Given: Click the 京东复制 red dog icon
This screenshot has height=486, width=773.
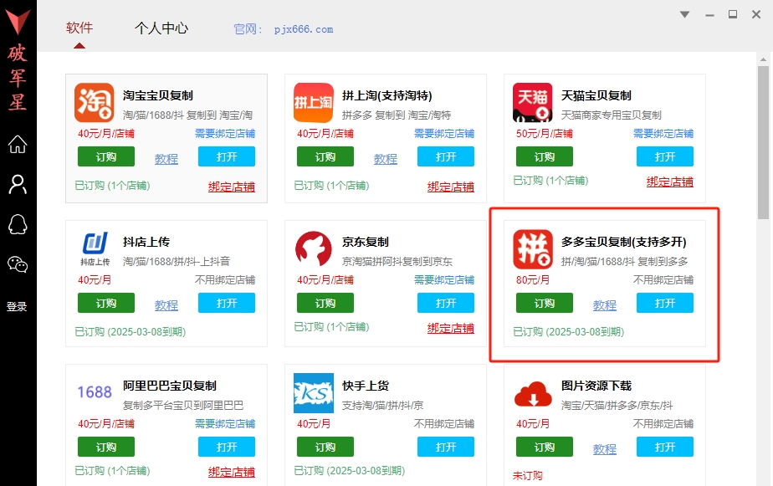Looking at the screenshot, I should tap(314, 249).
